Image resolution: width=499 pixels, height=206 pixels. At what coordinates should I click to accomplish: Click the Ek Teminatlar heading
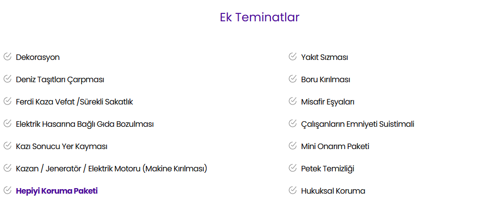pos(259,17)
